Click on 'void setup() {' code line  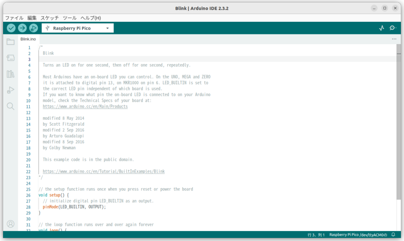click(x=54, y=195)
